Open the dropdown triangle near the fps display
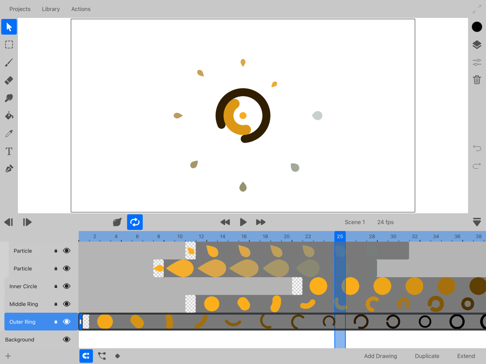The height and width of the screenshot is (364, 486). (x=477, y=222)
